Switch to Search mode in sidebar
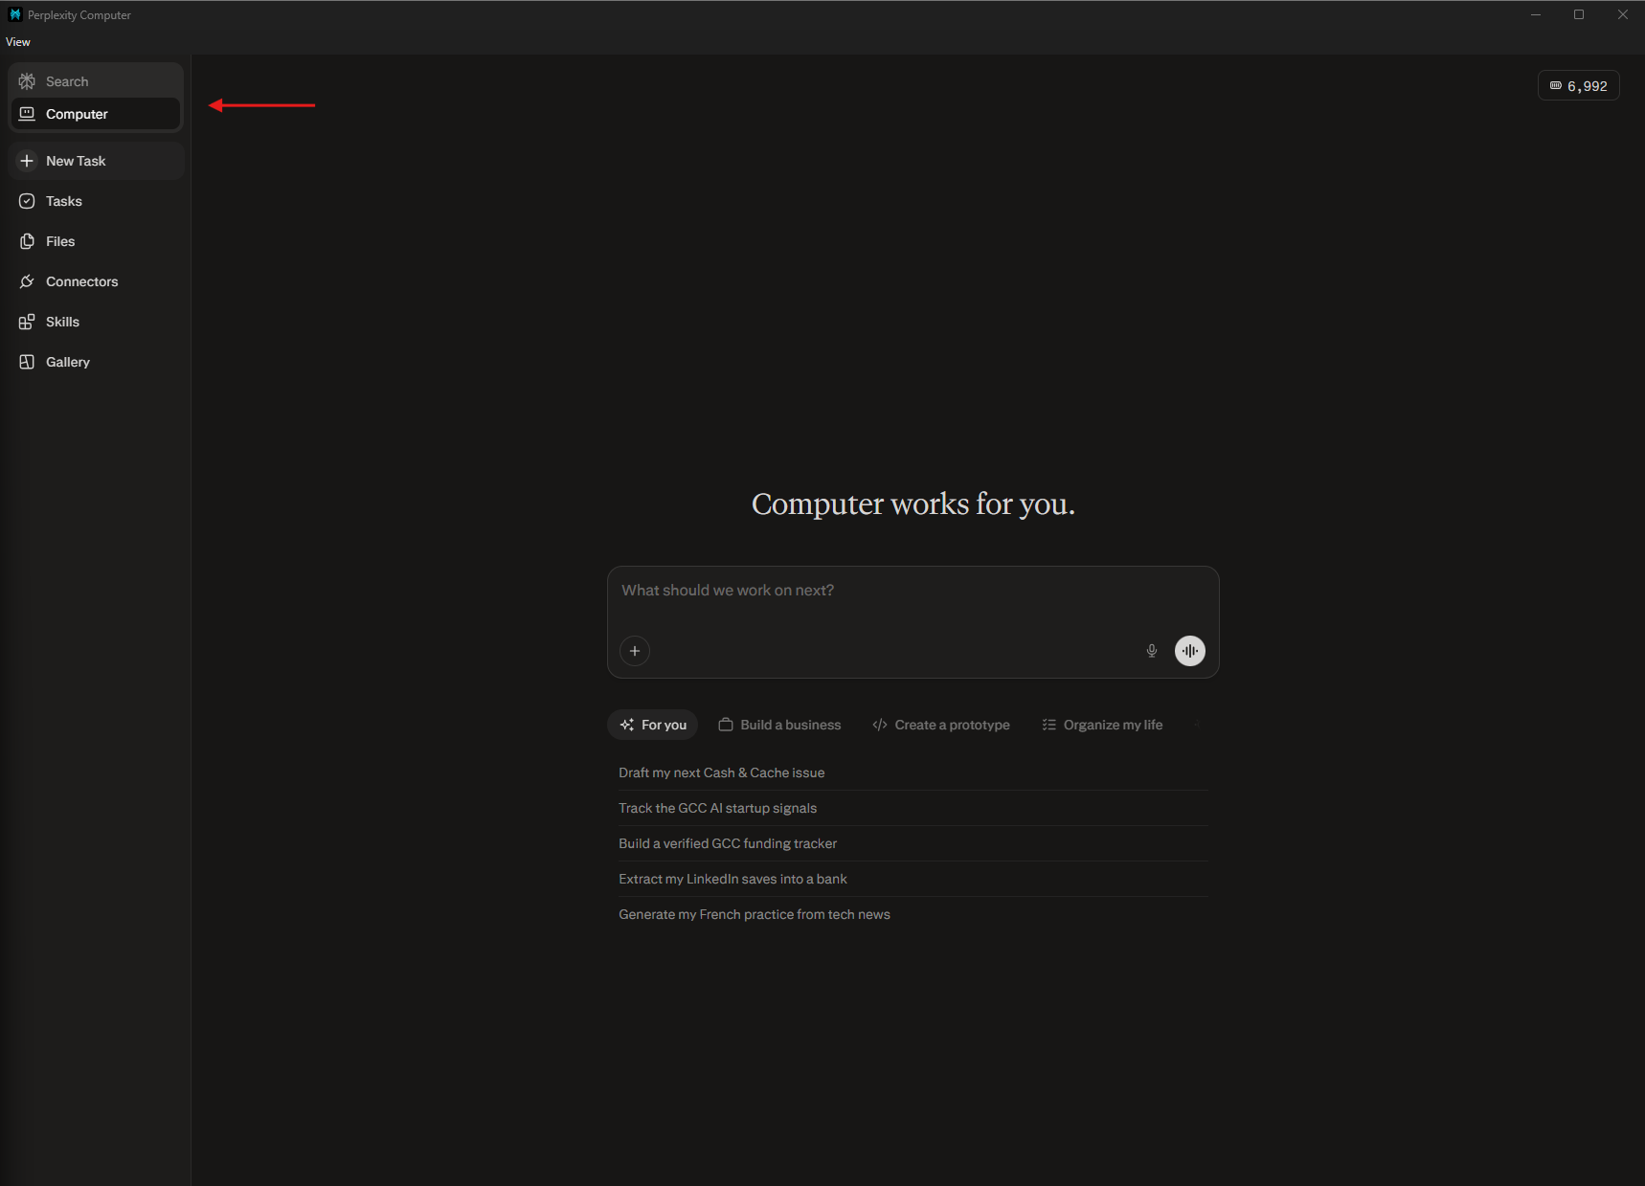The height and width of the screenshot is (1186, 1645). coord(95,81)
